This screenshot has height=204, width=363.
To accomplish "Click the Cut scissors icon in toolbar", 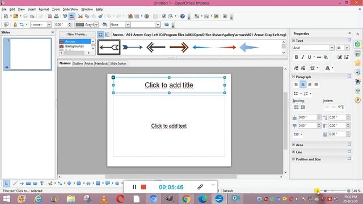I will 81,16.
